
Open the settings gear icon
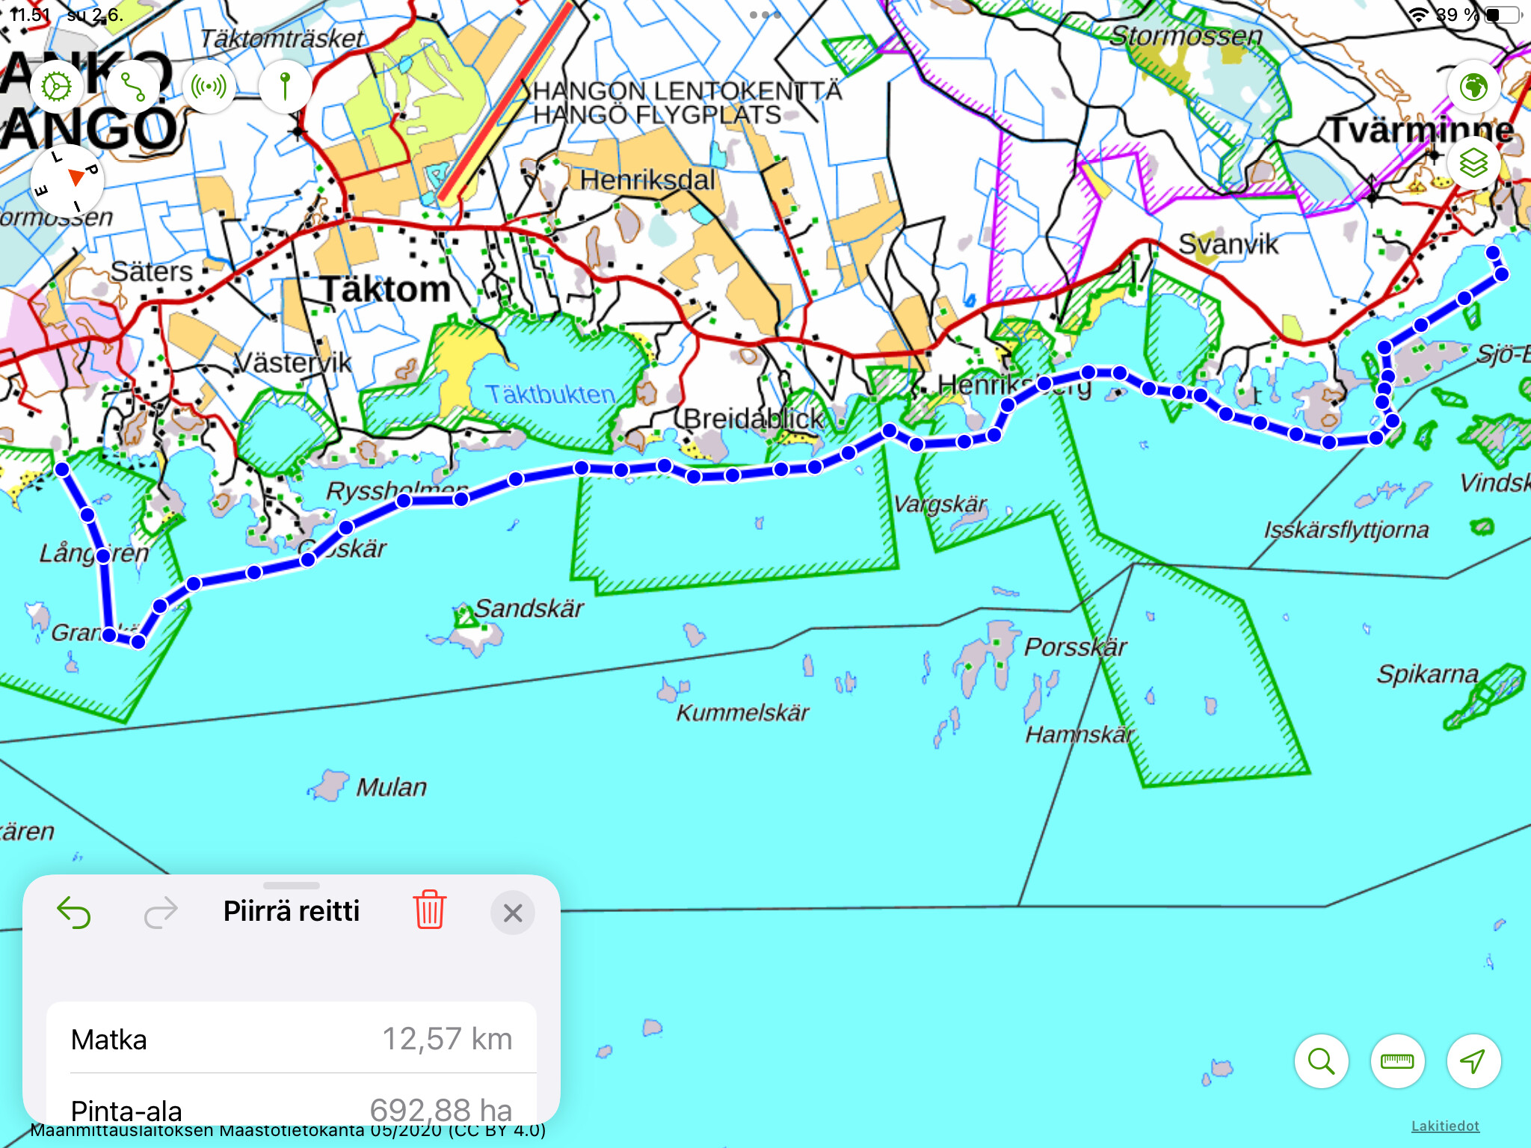(57, 87)
